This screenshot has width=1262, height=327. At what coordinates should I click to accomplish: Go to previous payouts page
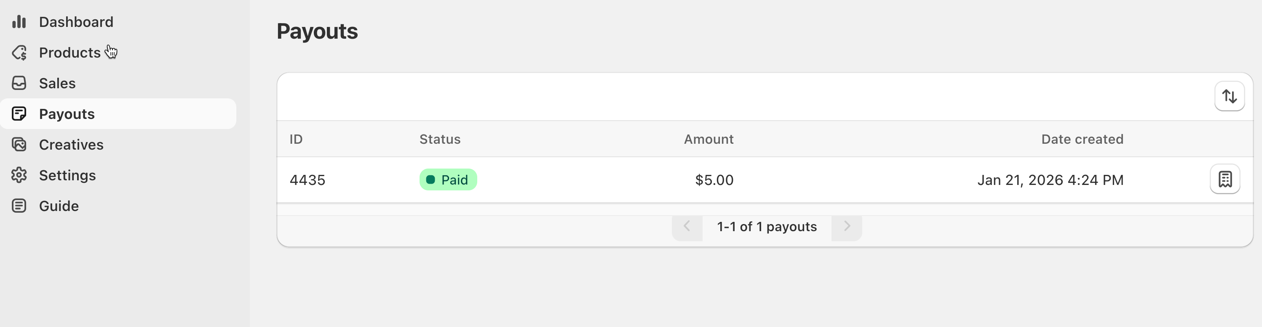(687, 227)
